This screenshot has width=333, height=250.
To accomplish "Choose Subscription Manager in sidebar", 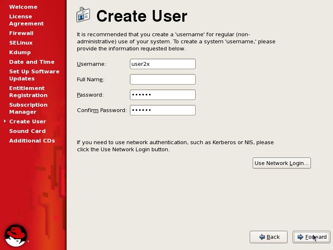I will [28, 108].
